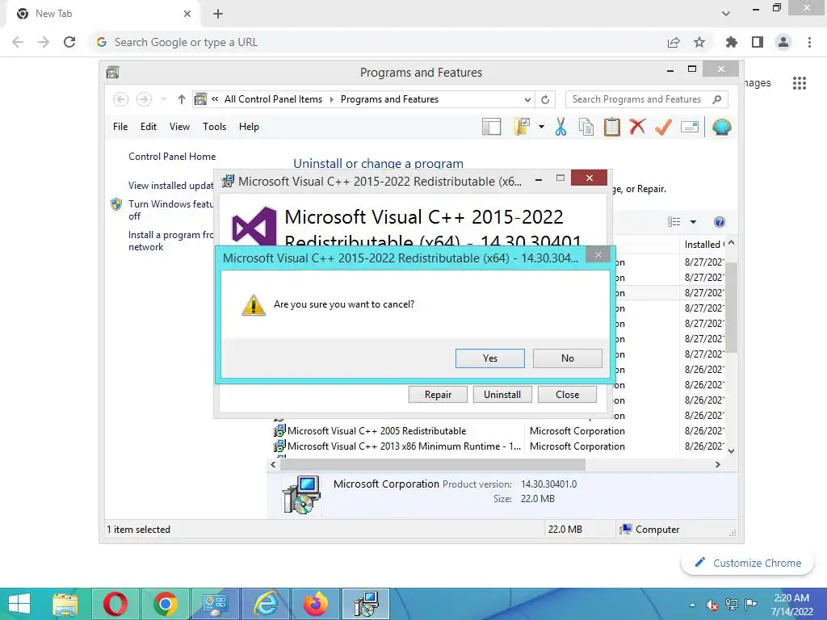Image resolution: width=827 pixels, height=620 pixels.
Task: Click Turn Windows features on or off
Action: pos(171,210)
